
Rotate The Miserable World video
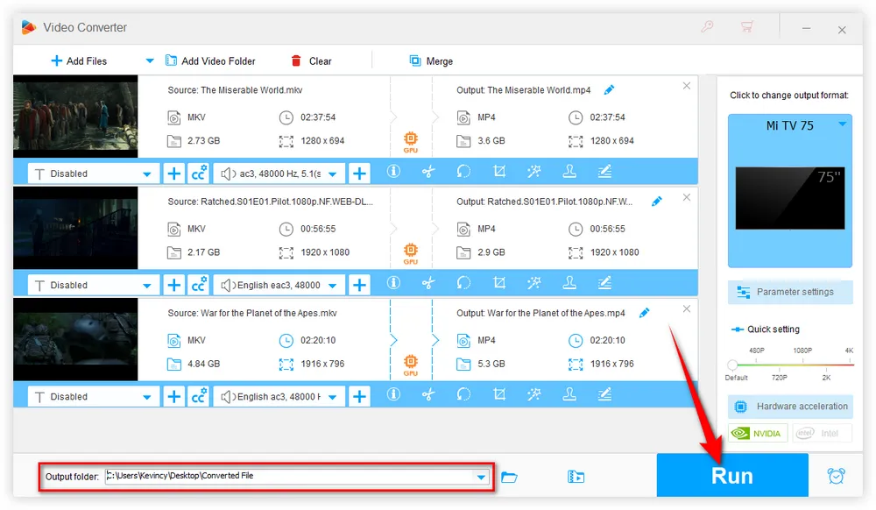click(463, 172)
